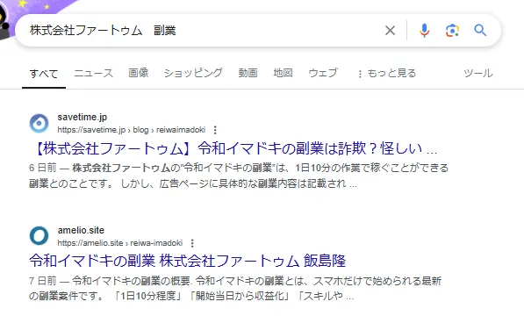Switch to the 画像 tab
The width and height of the screenshot is (524, 316).
point(139,73)
